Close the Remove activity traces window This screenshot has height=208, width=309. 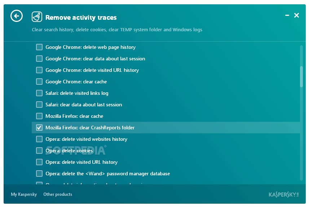pos(296,15)
